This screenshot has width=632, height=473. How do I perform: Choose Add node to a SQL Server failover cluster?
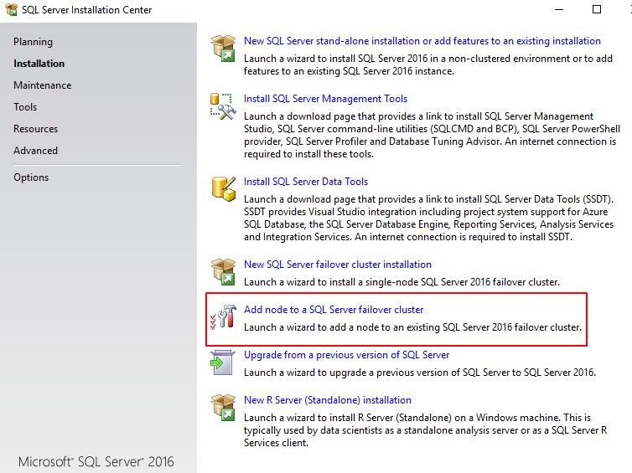pyautogui.click(x=334, y=310)
